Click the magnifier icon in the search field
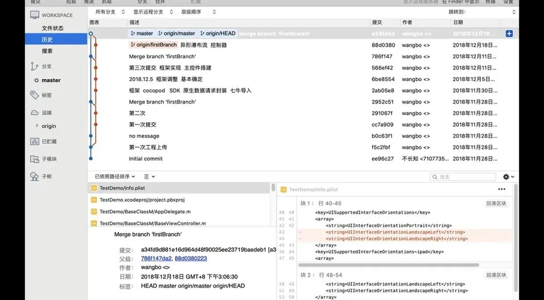The image size is (544, 300). pos(435,177)
